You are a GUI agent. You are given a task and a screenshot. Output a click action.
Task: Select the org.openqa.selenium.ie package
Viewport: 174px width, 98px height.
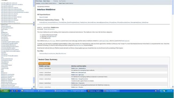pos(8,22)
